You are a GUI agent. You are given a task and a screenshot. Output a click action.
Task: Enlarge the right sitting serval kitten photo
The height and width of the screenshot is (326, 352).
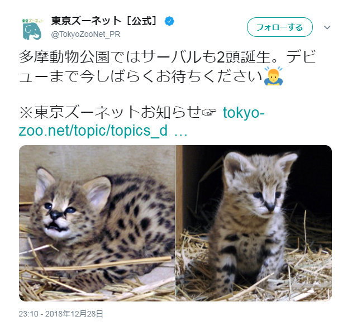pyautogui.click(x=254, y=223)
